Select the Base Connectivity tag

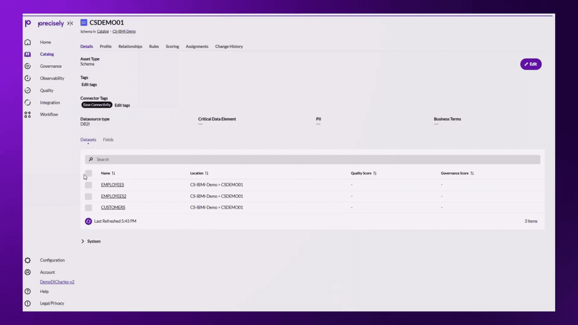point(97,105)
